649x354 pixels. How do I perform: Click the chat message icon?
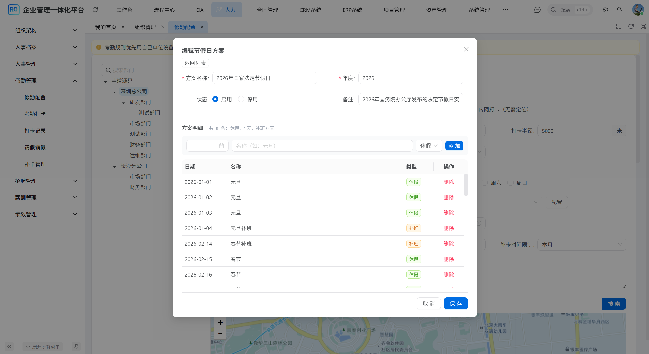coord(537,10)
